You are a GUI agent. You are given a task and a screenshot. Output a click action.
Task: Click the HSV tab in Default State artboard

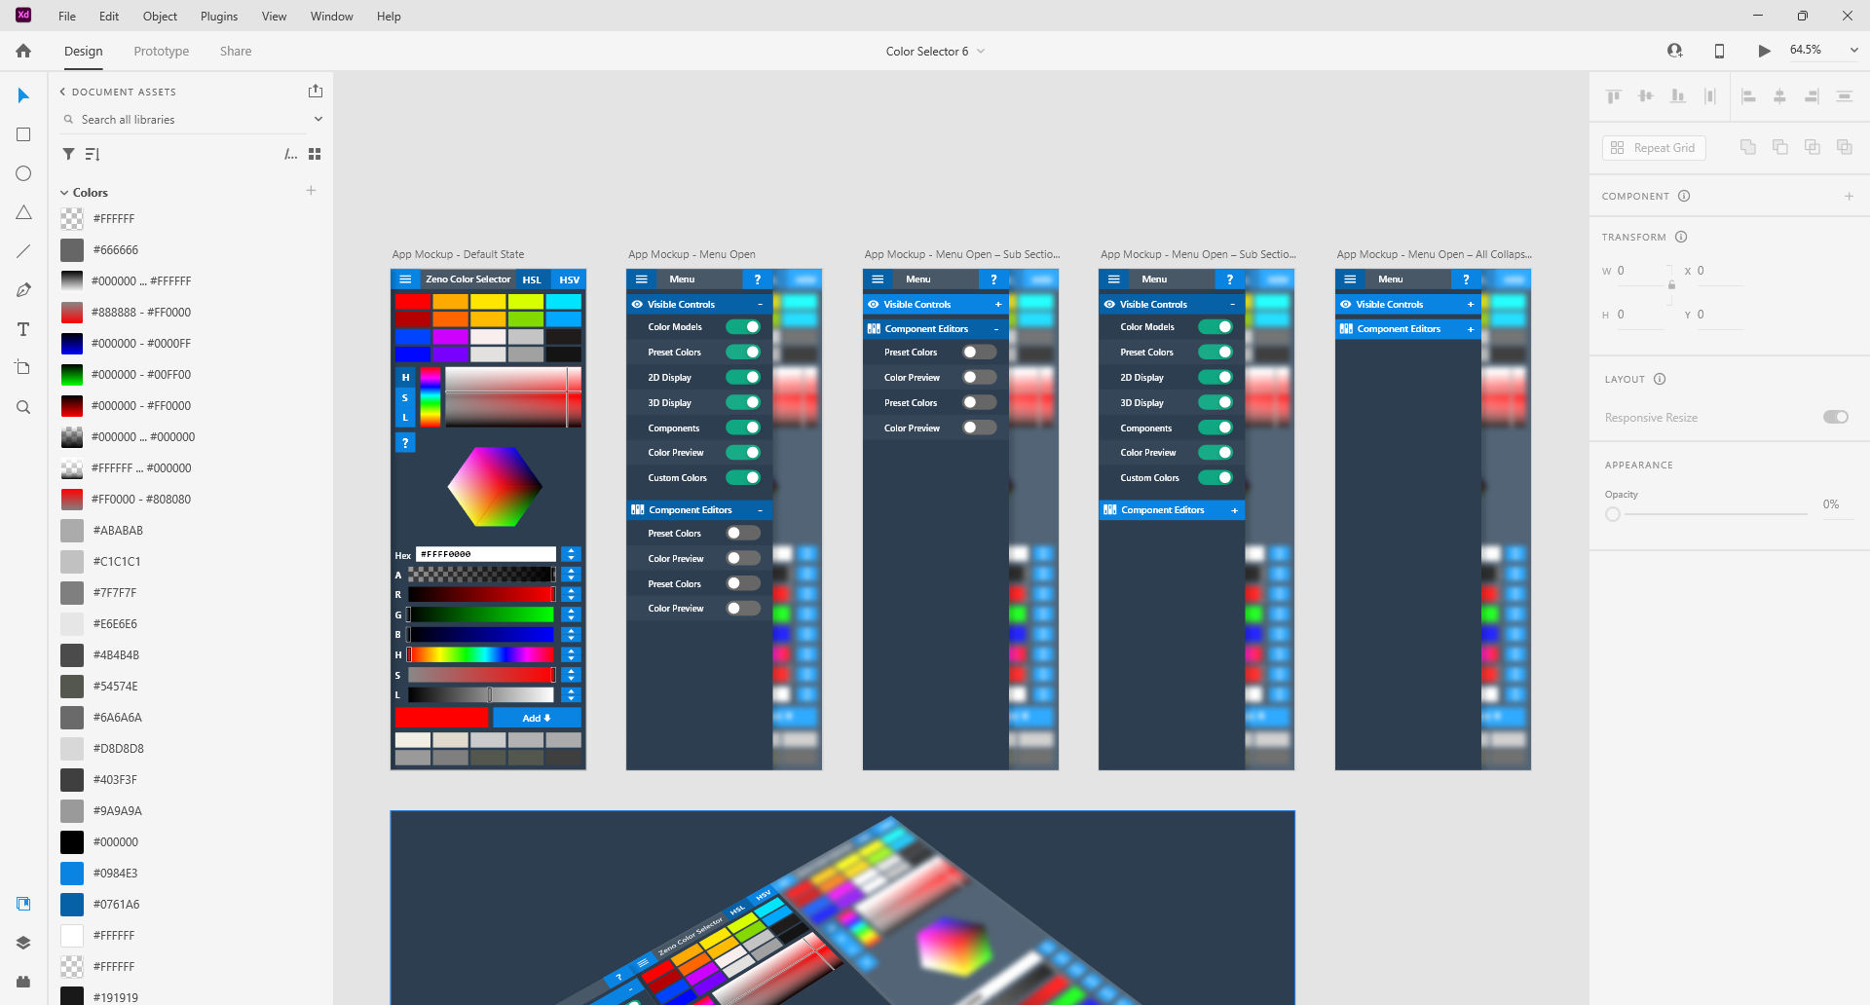click(570, 279)
